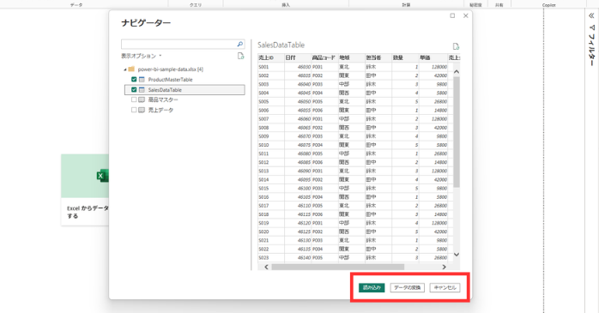
Task: Click the 商品コード column header
Action: click(324, 57)
